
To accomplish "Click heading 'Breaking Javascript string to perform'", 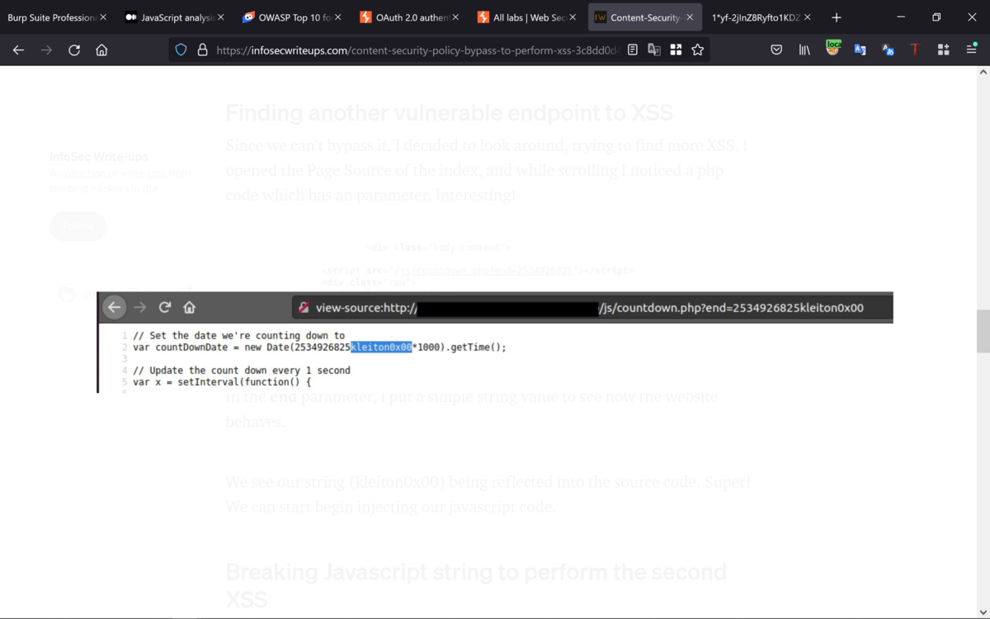I will (x=476, y=584).
